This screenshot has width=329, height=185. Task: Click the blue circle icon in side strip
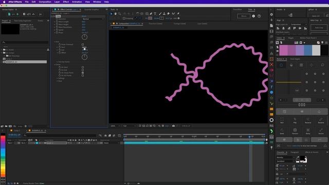271,92
